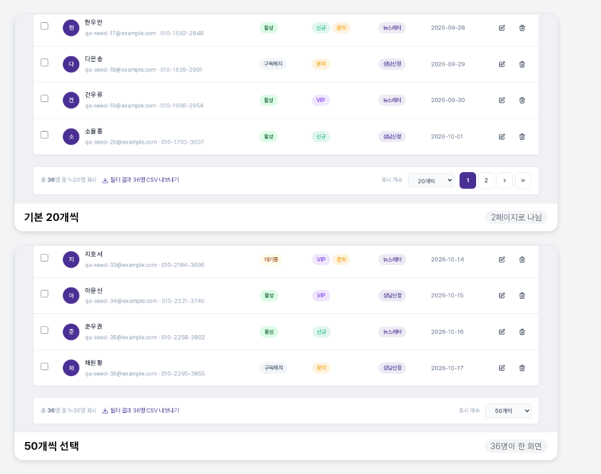Export CSV beside '1–20명 표시'
601x474 pixels.
[x=141, y=180]
